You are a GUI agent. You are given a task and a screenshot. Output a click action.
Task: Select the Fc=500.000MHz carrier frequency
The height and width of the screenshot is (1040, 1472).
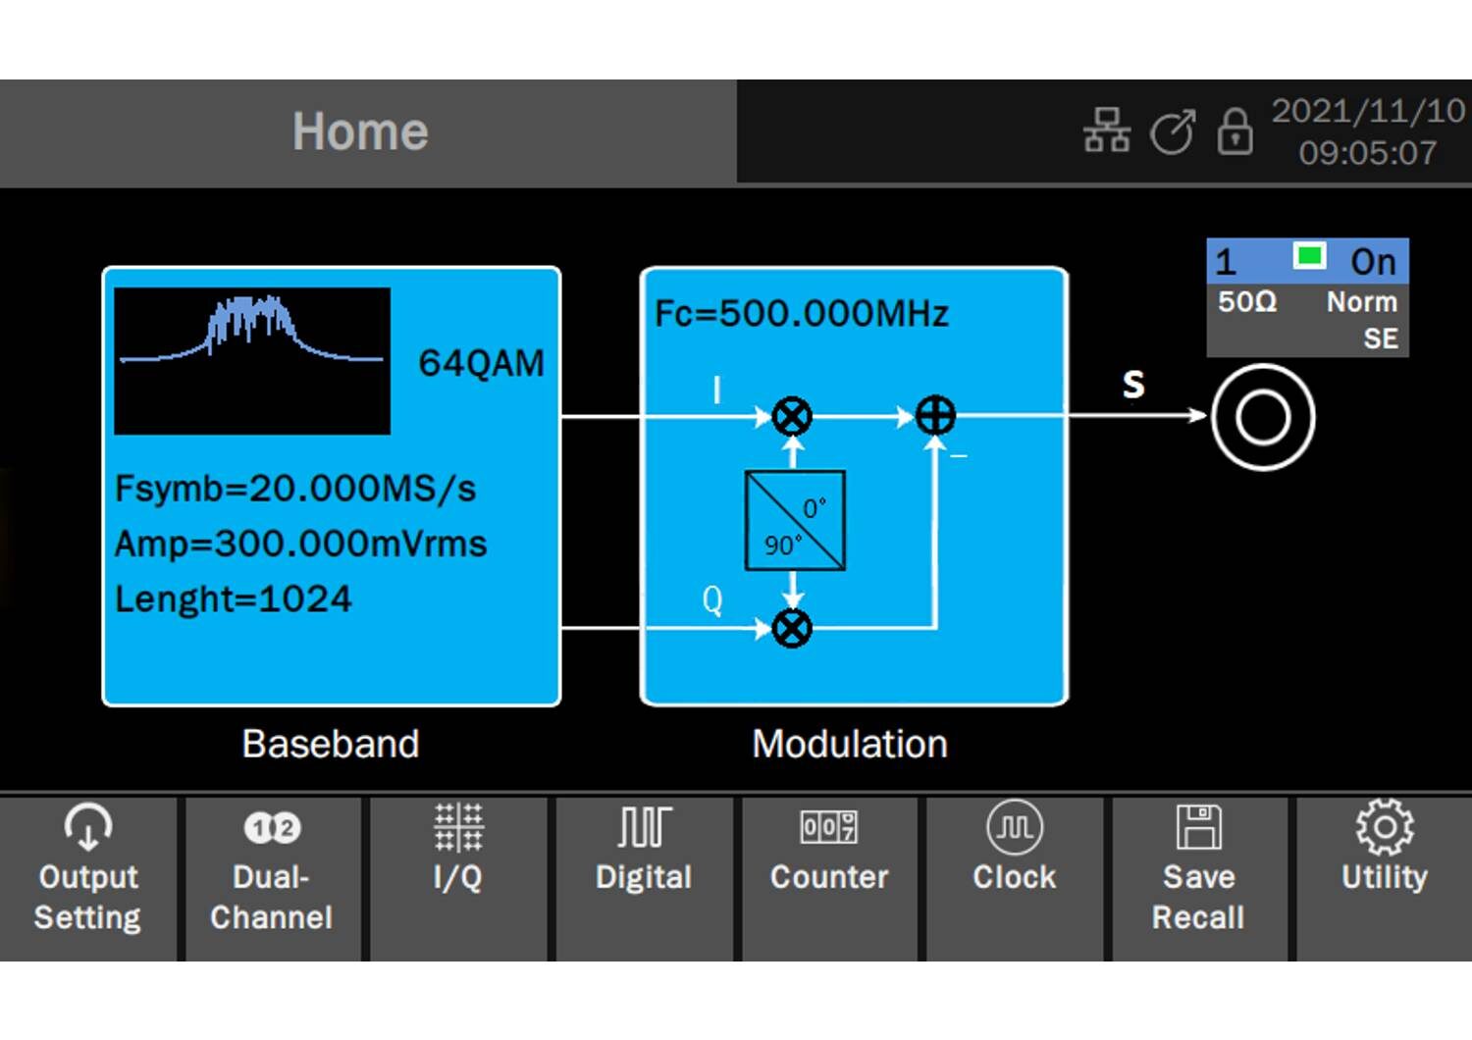pos(802,314)
